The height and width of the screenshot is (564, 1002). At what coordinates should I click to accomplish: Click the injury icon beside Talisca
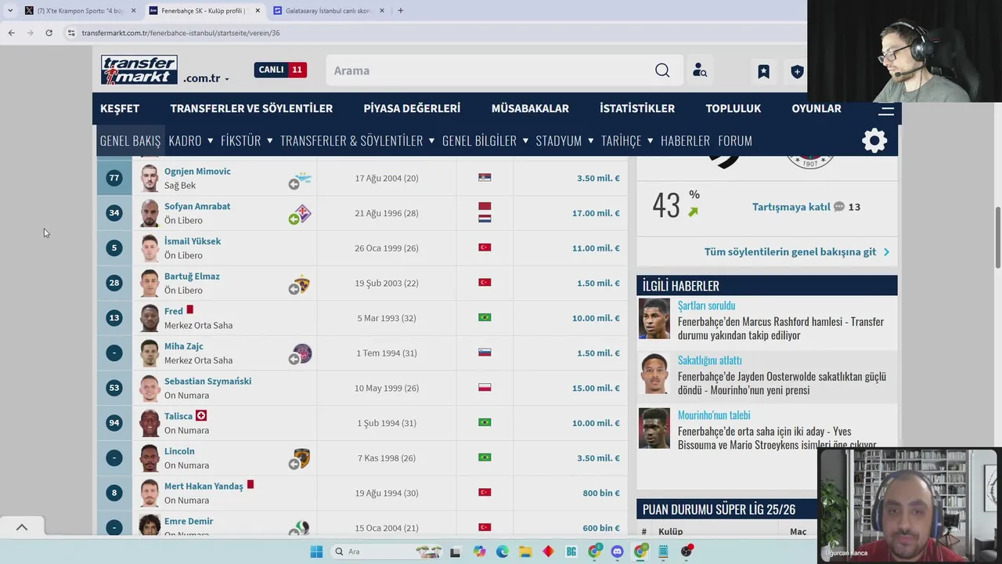coord(201,416)
